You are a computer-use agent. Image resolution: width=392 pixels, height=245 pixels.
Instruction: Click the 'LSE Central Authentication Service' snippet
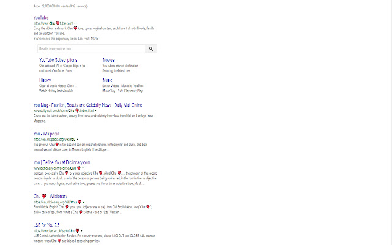pyautogui.click(x=94, y=238)
